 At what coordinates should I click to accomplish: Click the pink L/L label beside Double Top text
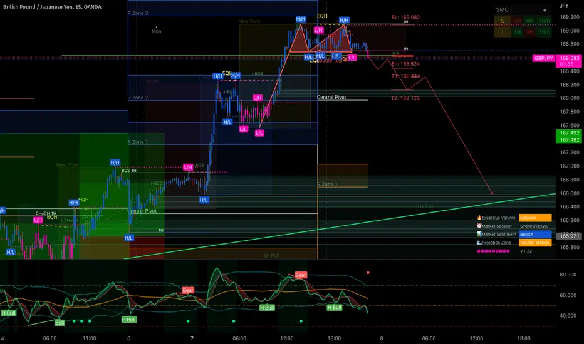coord(352,58)
